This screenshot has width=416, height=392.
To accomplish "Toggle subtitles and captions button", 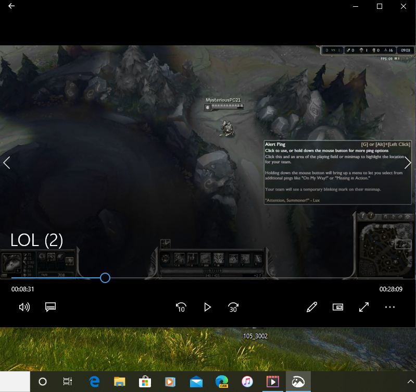I will coord(51,307).
